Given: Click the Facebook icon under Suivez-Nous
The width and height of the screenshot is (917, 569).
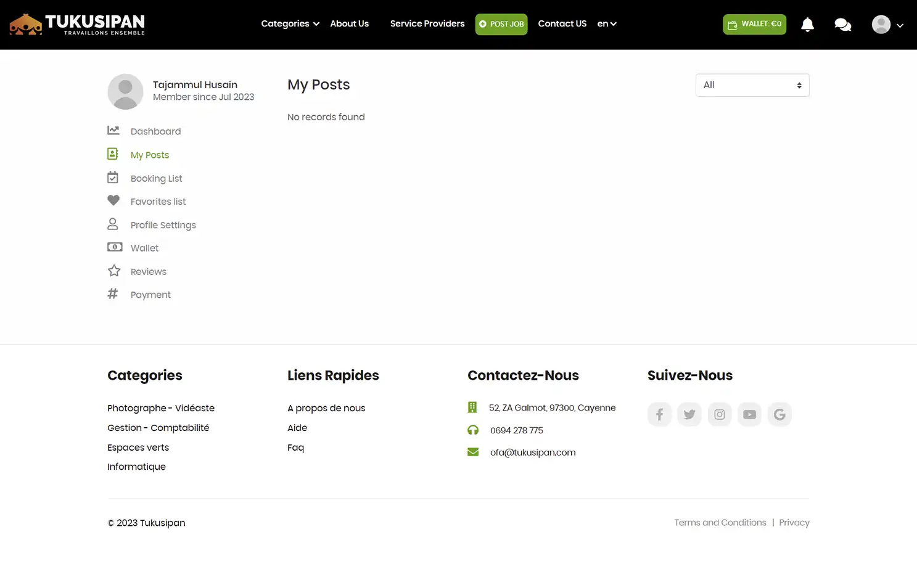Looking at the screenshot, I should [x=659, y=414].
